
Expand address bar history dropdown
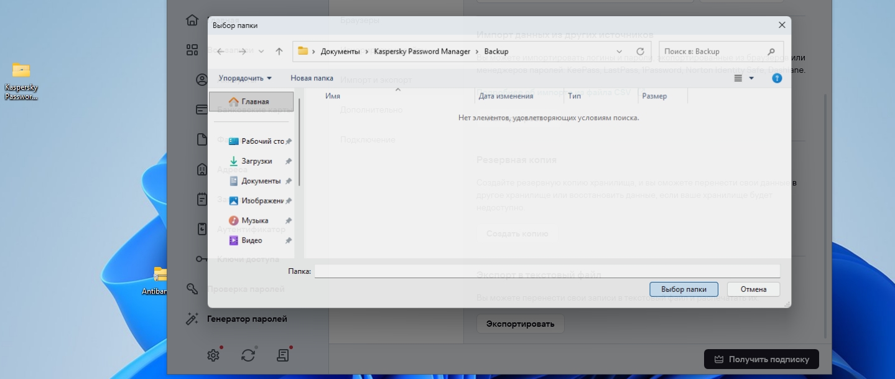619,52
